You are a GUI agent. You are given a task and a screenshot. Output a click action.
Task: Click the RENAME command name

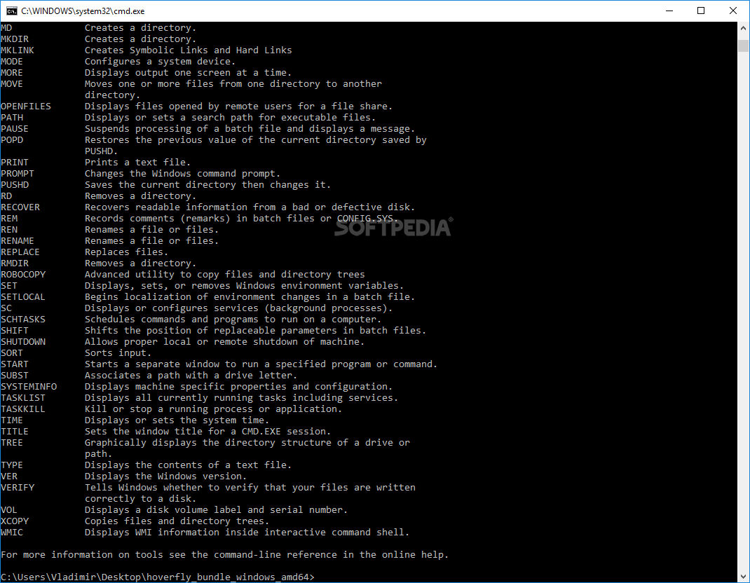tap(18, 241)
